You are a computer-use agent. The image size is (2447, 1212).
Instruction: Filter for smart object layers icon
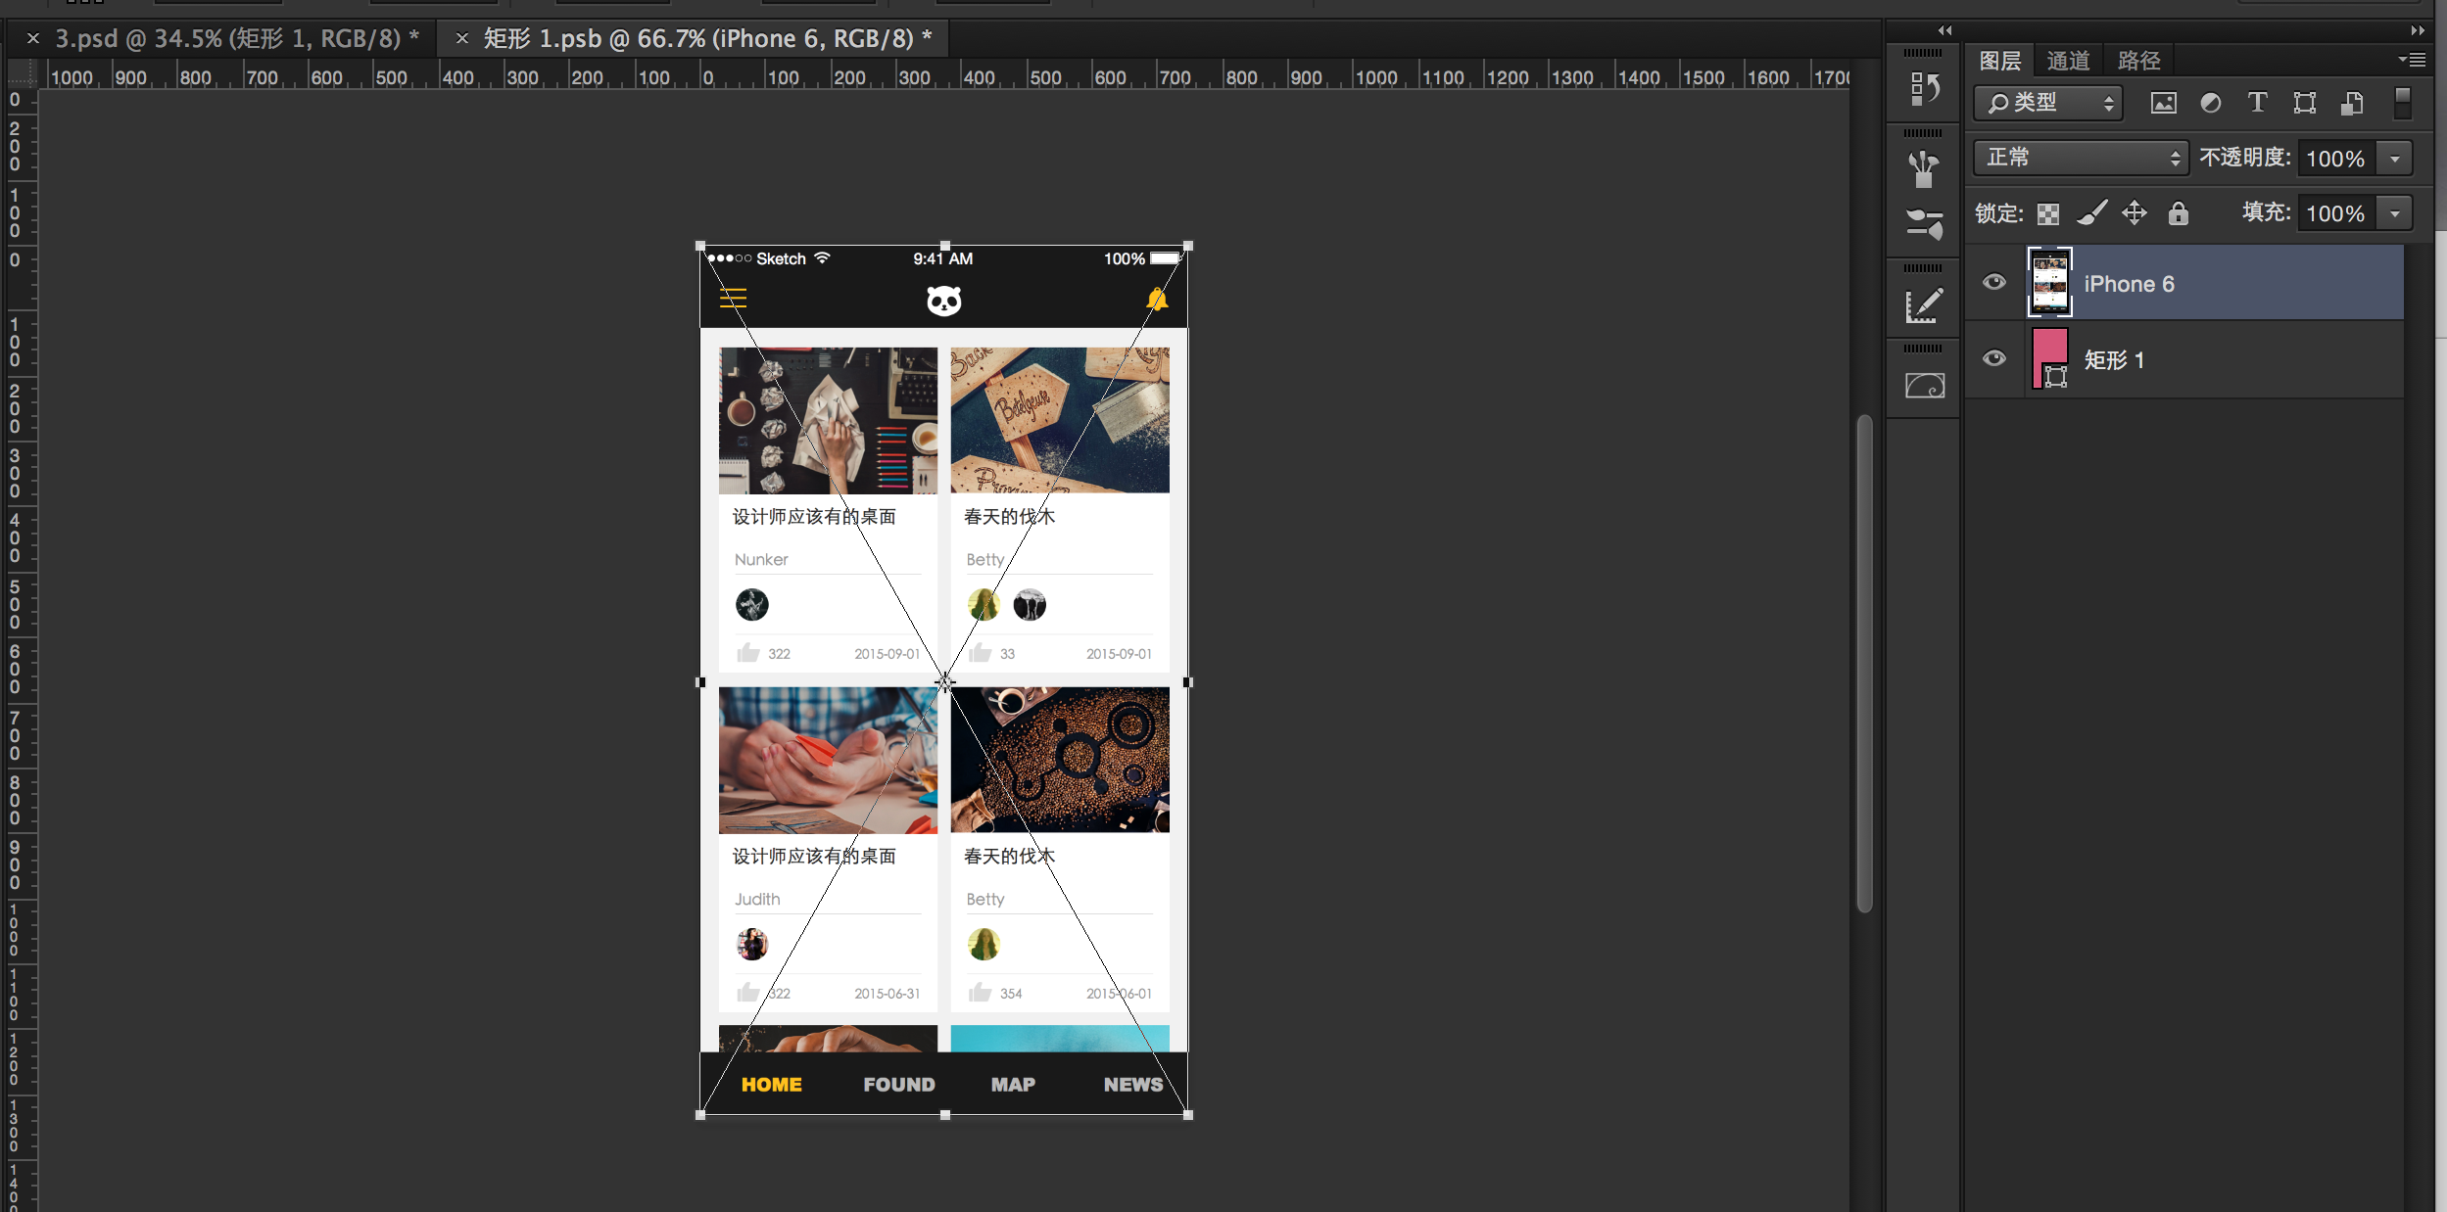pos(2351,103)
